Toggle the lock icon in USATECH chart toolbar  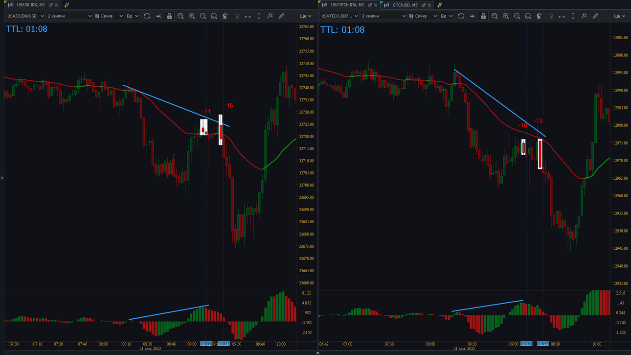(483, 16)
